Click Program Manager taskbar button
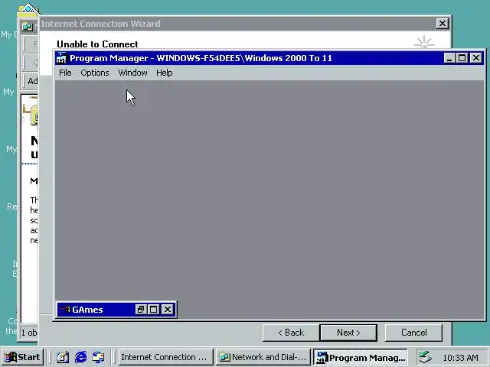Viewport: 490px width, 367px height. point(361,357)
